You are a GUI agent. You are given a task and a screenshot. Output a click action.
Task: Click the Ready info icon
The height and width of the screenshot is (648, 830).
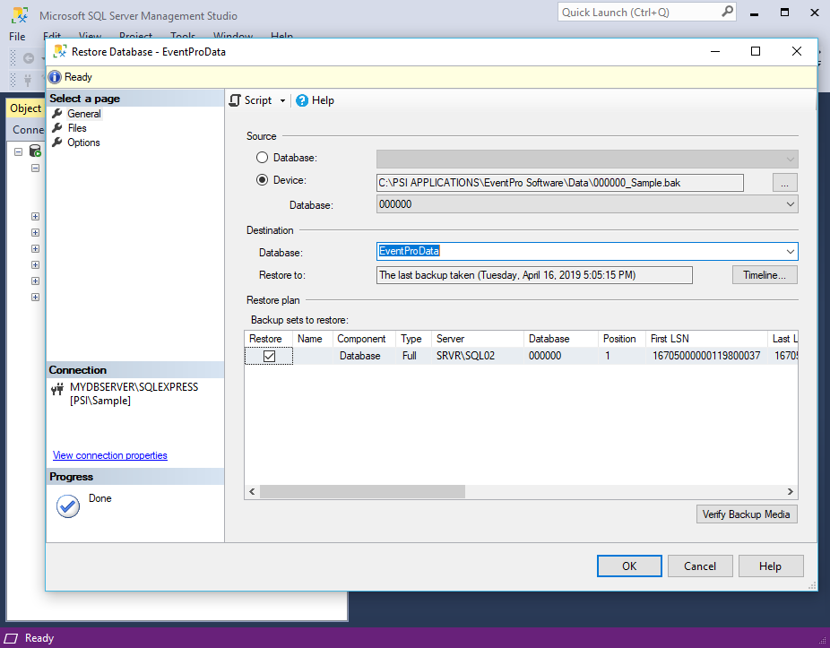click(55, 77)
